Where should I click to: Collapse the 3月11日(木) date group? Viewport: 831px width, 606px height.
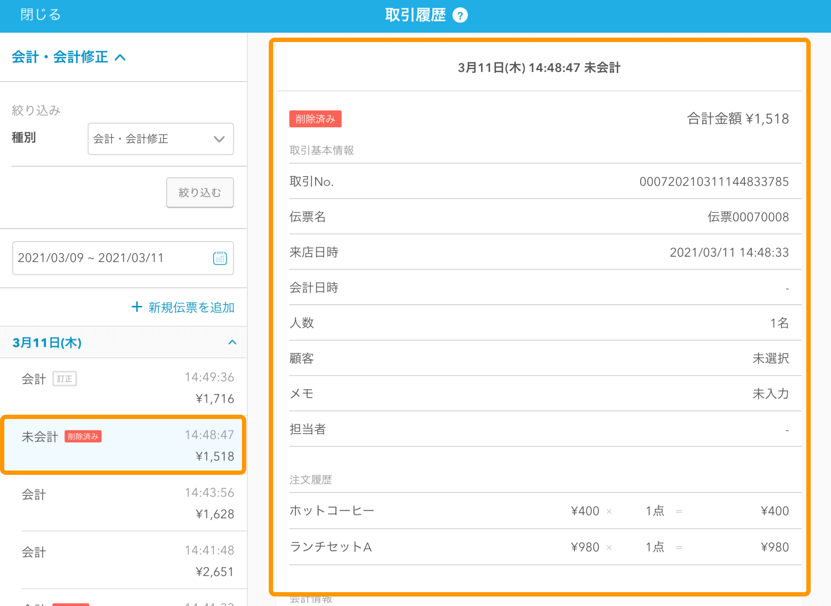tap(232, 342)
